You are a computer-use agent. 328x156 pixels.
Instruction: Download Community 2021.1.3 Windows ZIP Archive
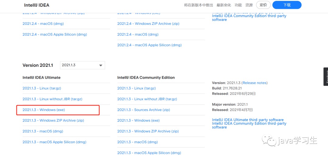coord(148,131)
